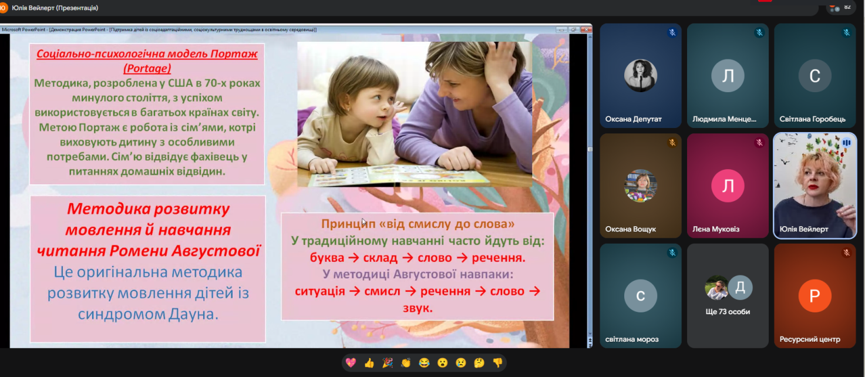Pick the crying face reaction
The width and height of the screenshot is (865, 377).
pyautogui.click(x=460, y=363)
